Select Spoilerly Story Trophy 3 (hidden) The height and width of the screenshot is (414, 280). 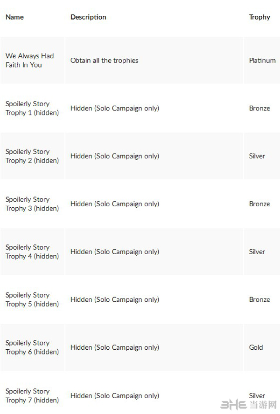[x=32, y=204]
